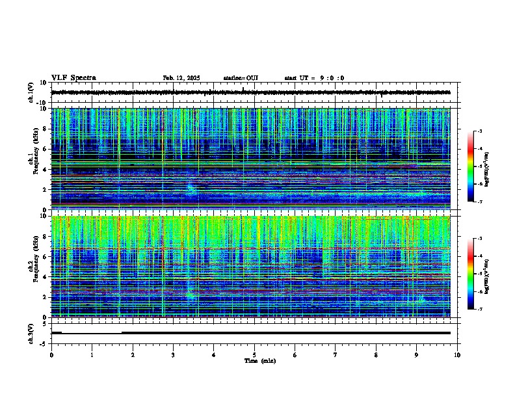Click the "8" kHz tick on ch.2 spectrogram

(x=45, y=237)
